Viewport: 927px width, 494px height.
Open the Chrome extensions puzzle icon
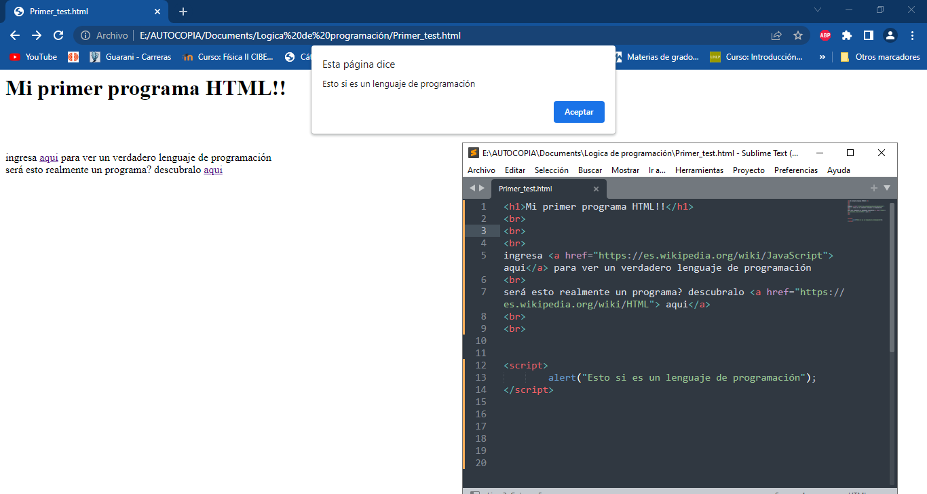pyautogui.click(x=847, y=35)
